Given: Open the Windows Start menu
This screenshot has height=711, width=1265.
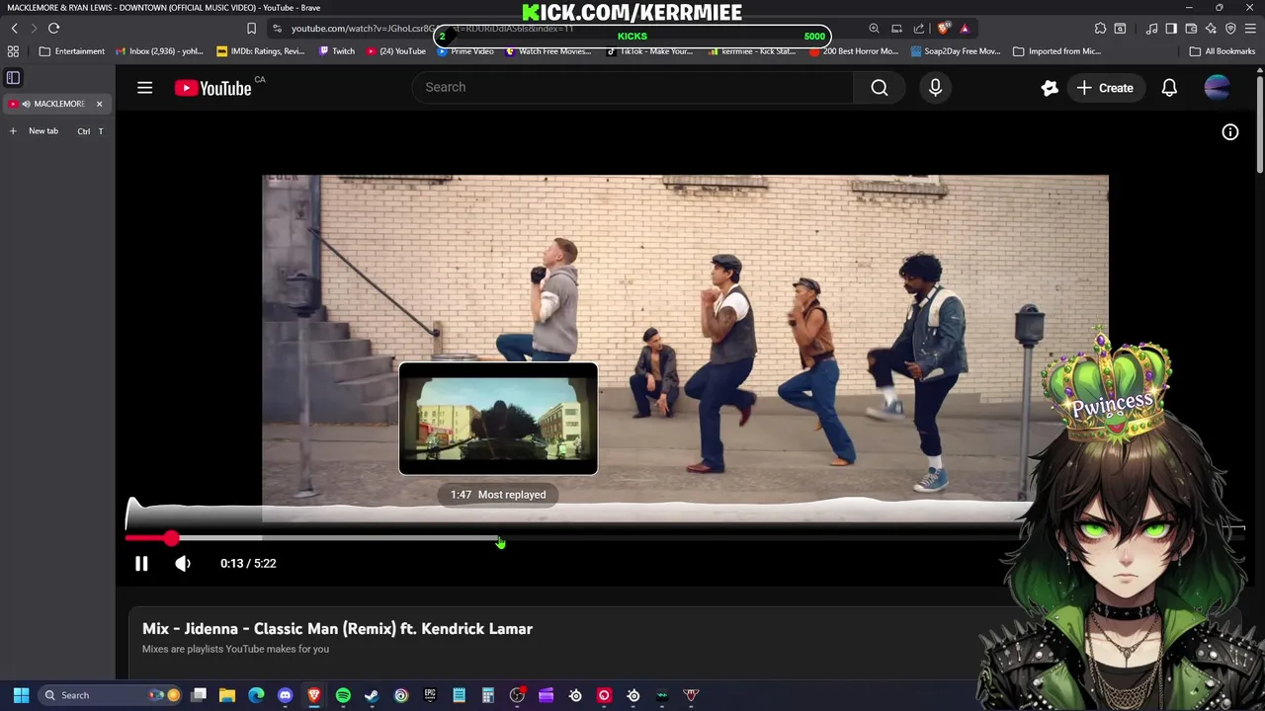Looking at the screenshot, I should [21, 695].
